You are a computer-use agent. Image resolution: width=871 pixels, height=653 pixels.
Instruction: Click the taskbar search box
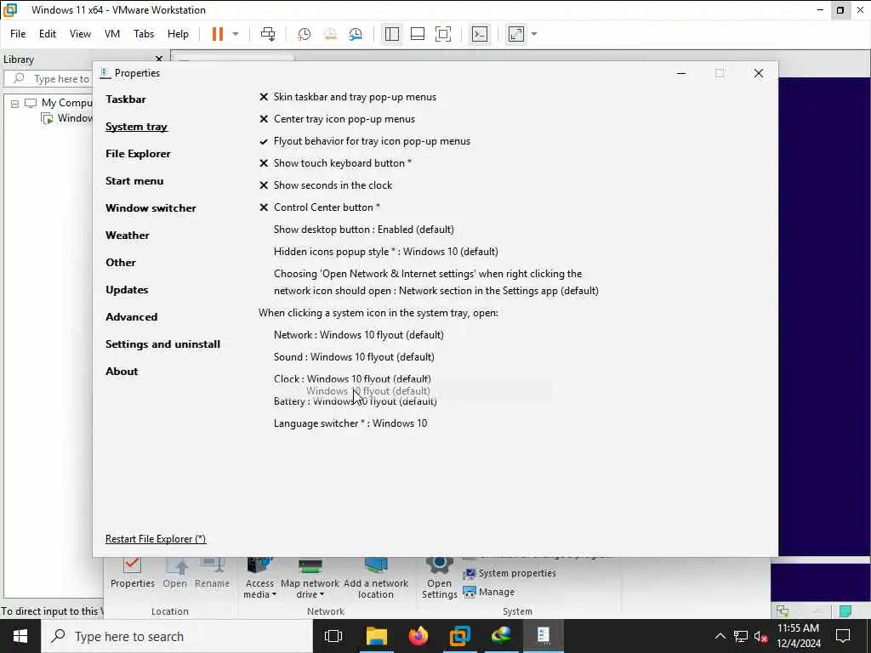coord(177,636)
